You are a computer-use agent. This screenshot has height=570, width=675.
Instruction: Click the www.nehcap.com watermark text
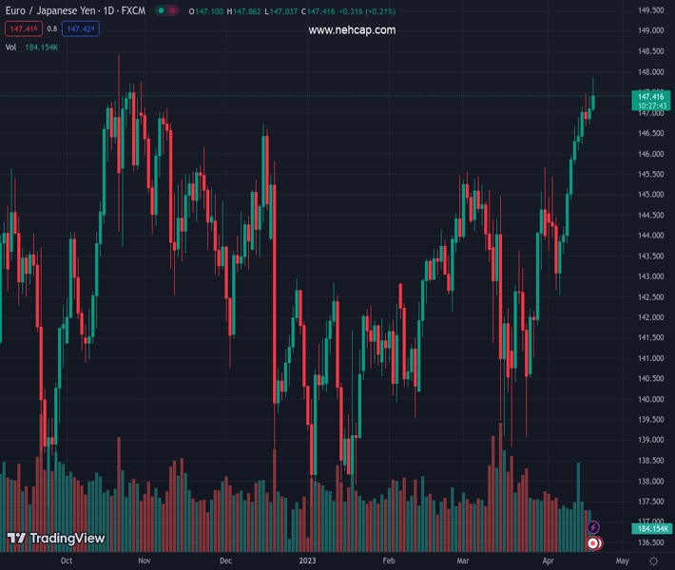coord(352,30)
